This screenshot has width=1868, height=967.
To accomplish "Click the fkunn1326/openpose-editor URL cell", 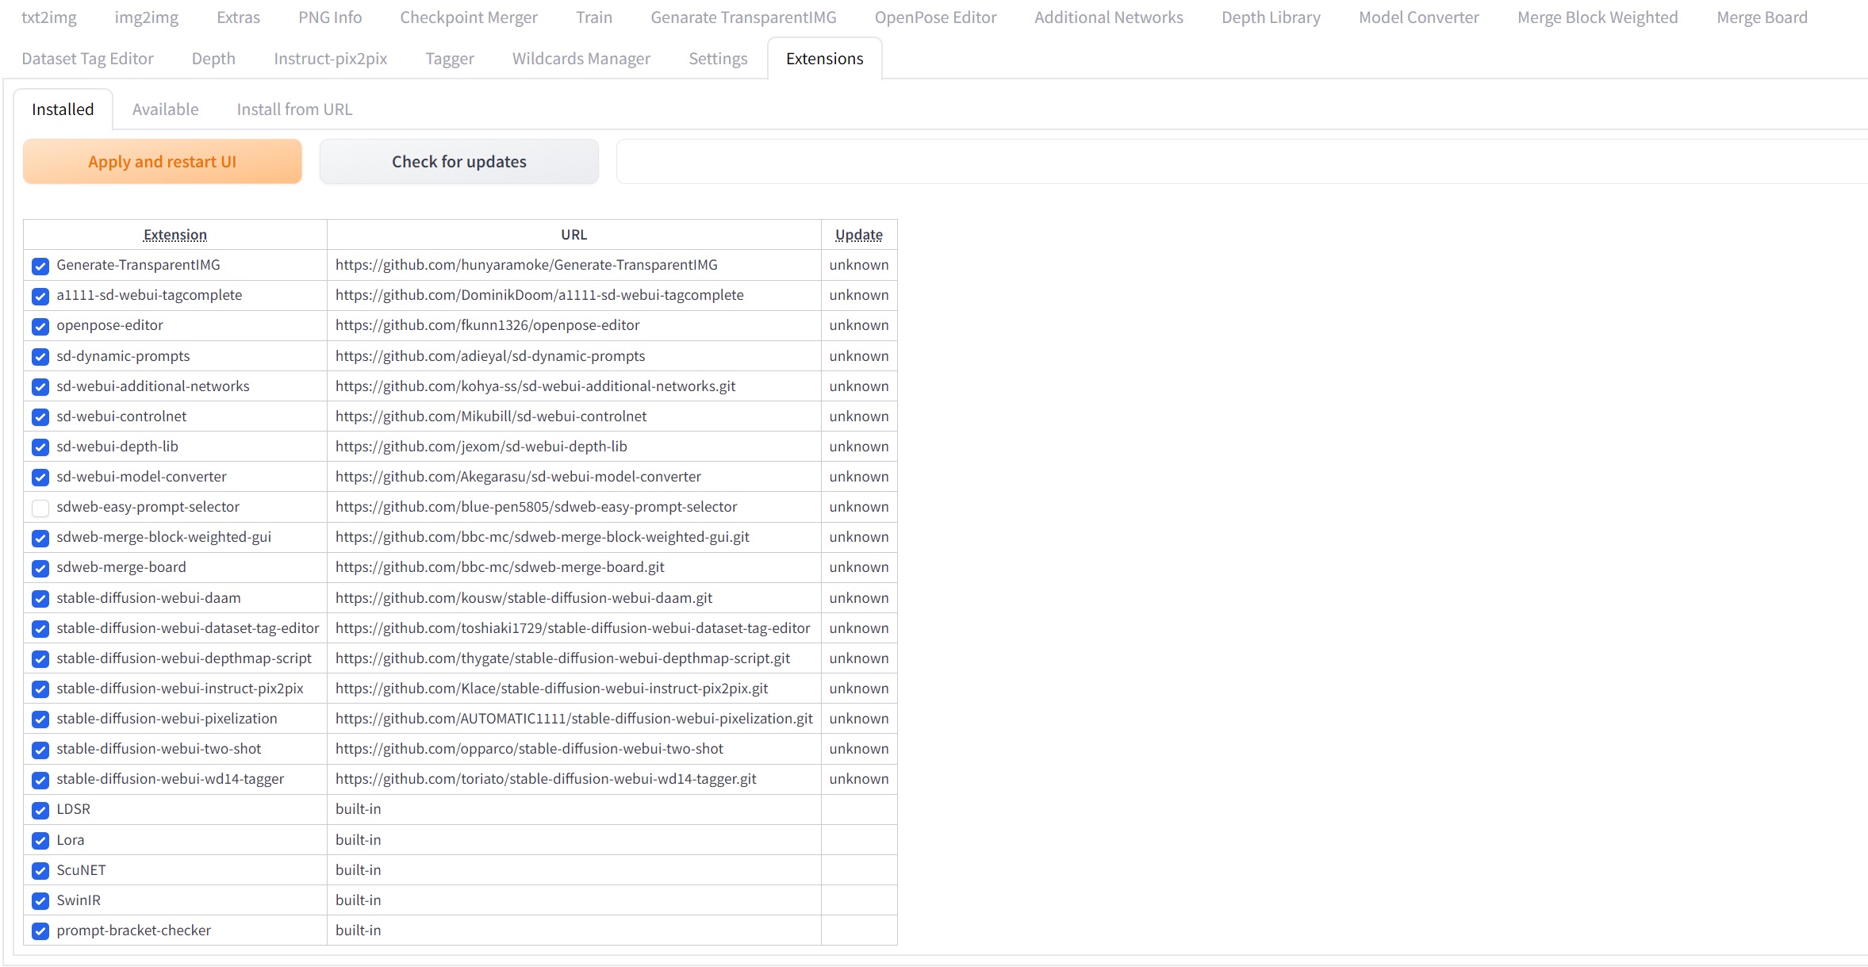I will 574,325.
